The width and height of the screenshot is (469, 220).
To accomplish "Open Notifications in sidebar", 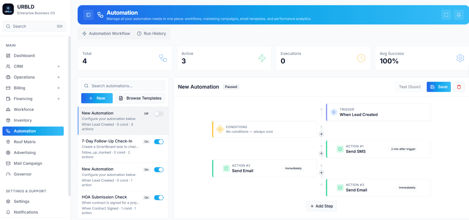I will coord(33,212).
